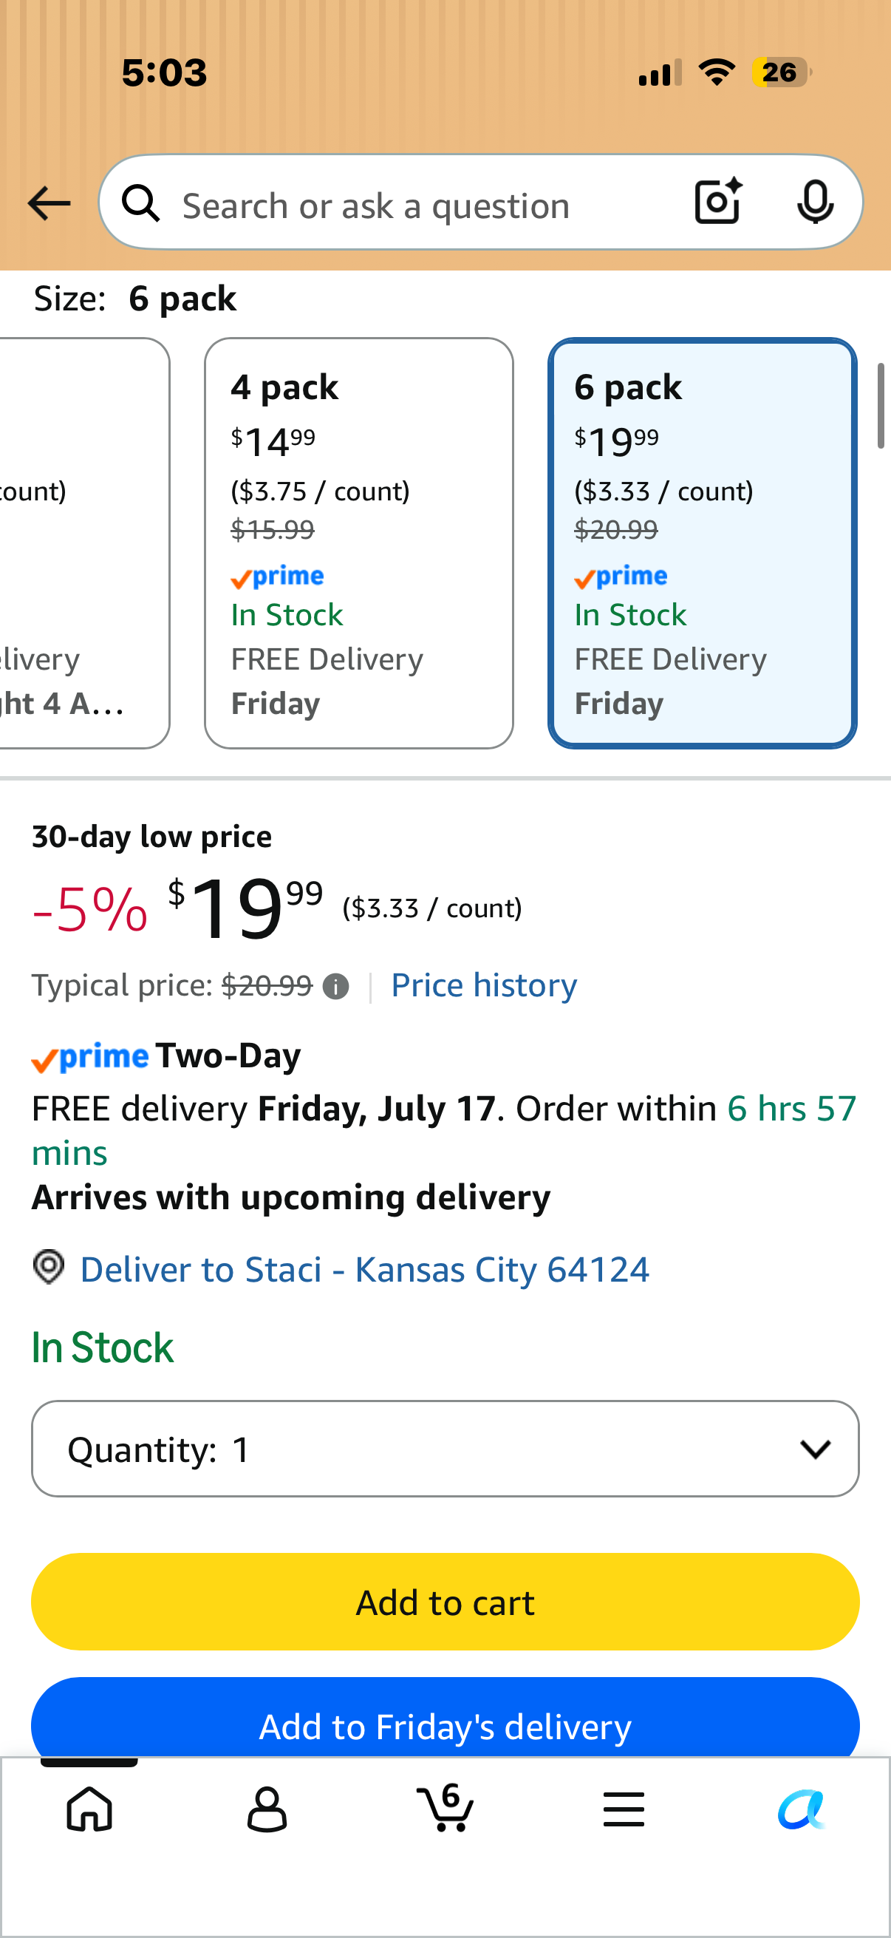Select the 6 pack size option
Screen dimensions: 891x1938
pyautogui.click(x=703, y=543)
